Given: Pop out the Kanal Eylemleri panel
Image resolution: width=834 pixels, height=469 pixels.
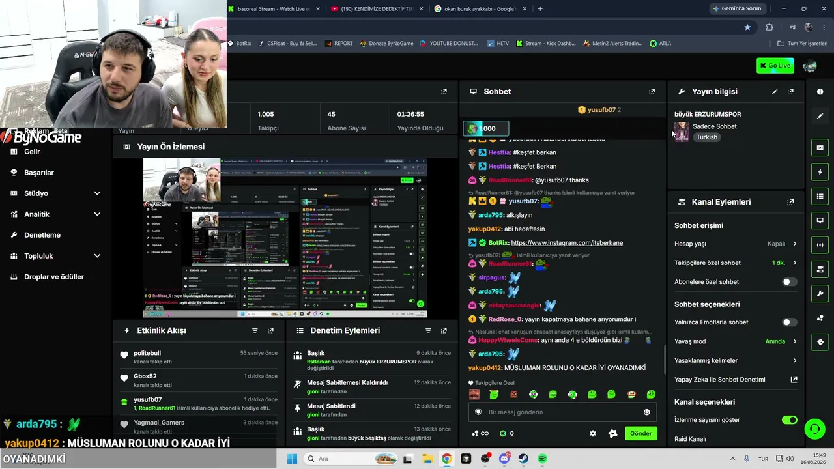Looking at the screenshot, I should pyautogui.click(x=790, y=202).
